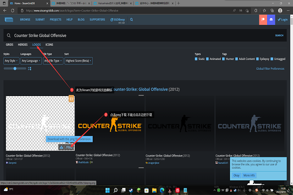The width and height of the screenshot is (293, 195).
Task: Click Okay on the cookie notice
Action: [236, 175]
